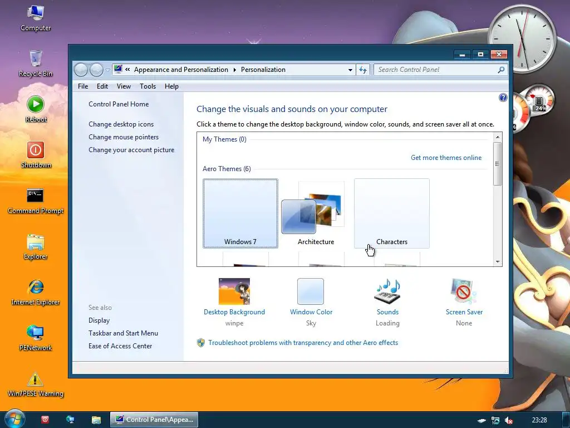Click the themes list scroll down arrow

click(x=497, y=262)
